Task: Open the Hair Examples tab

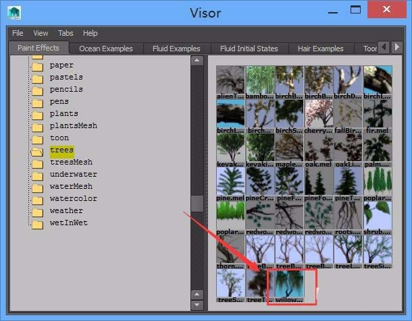Action: 319,49
